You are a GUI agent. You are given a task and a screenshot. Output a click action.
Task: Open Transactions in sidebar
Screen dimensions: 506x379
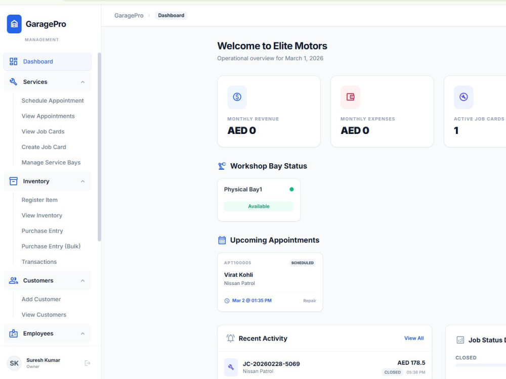pyautogui.click(x=39, y=262)
